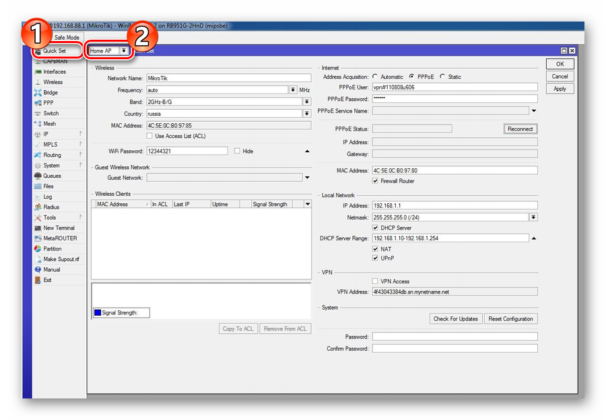606x420 pixels.
Task: Enable the Use Access List (ACL) checkbox
Action: (150, 136)
